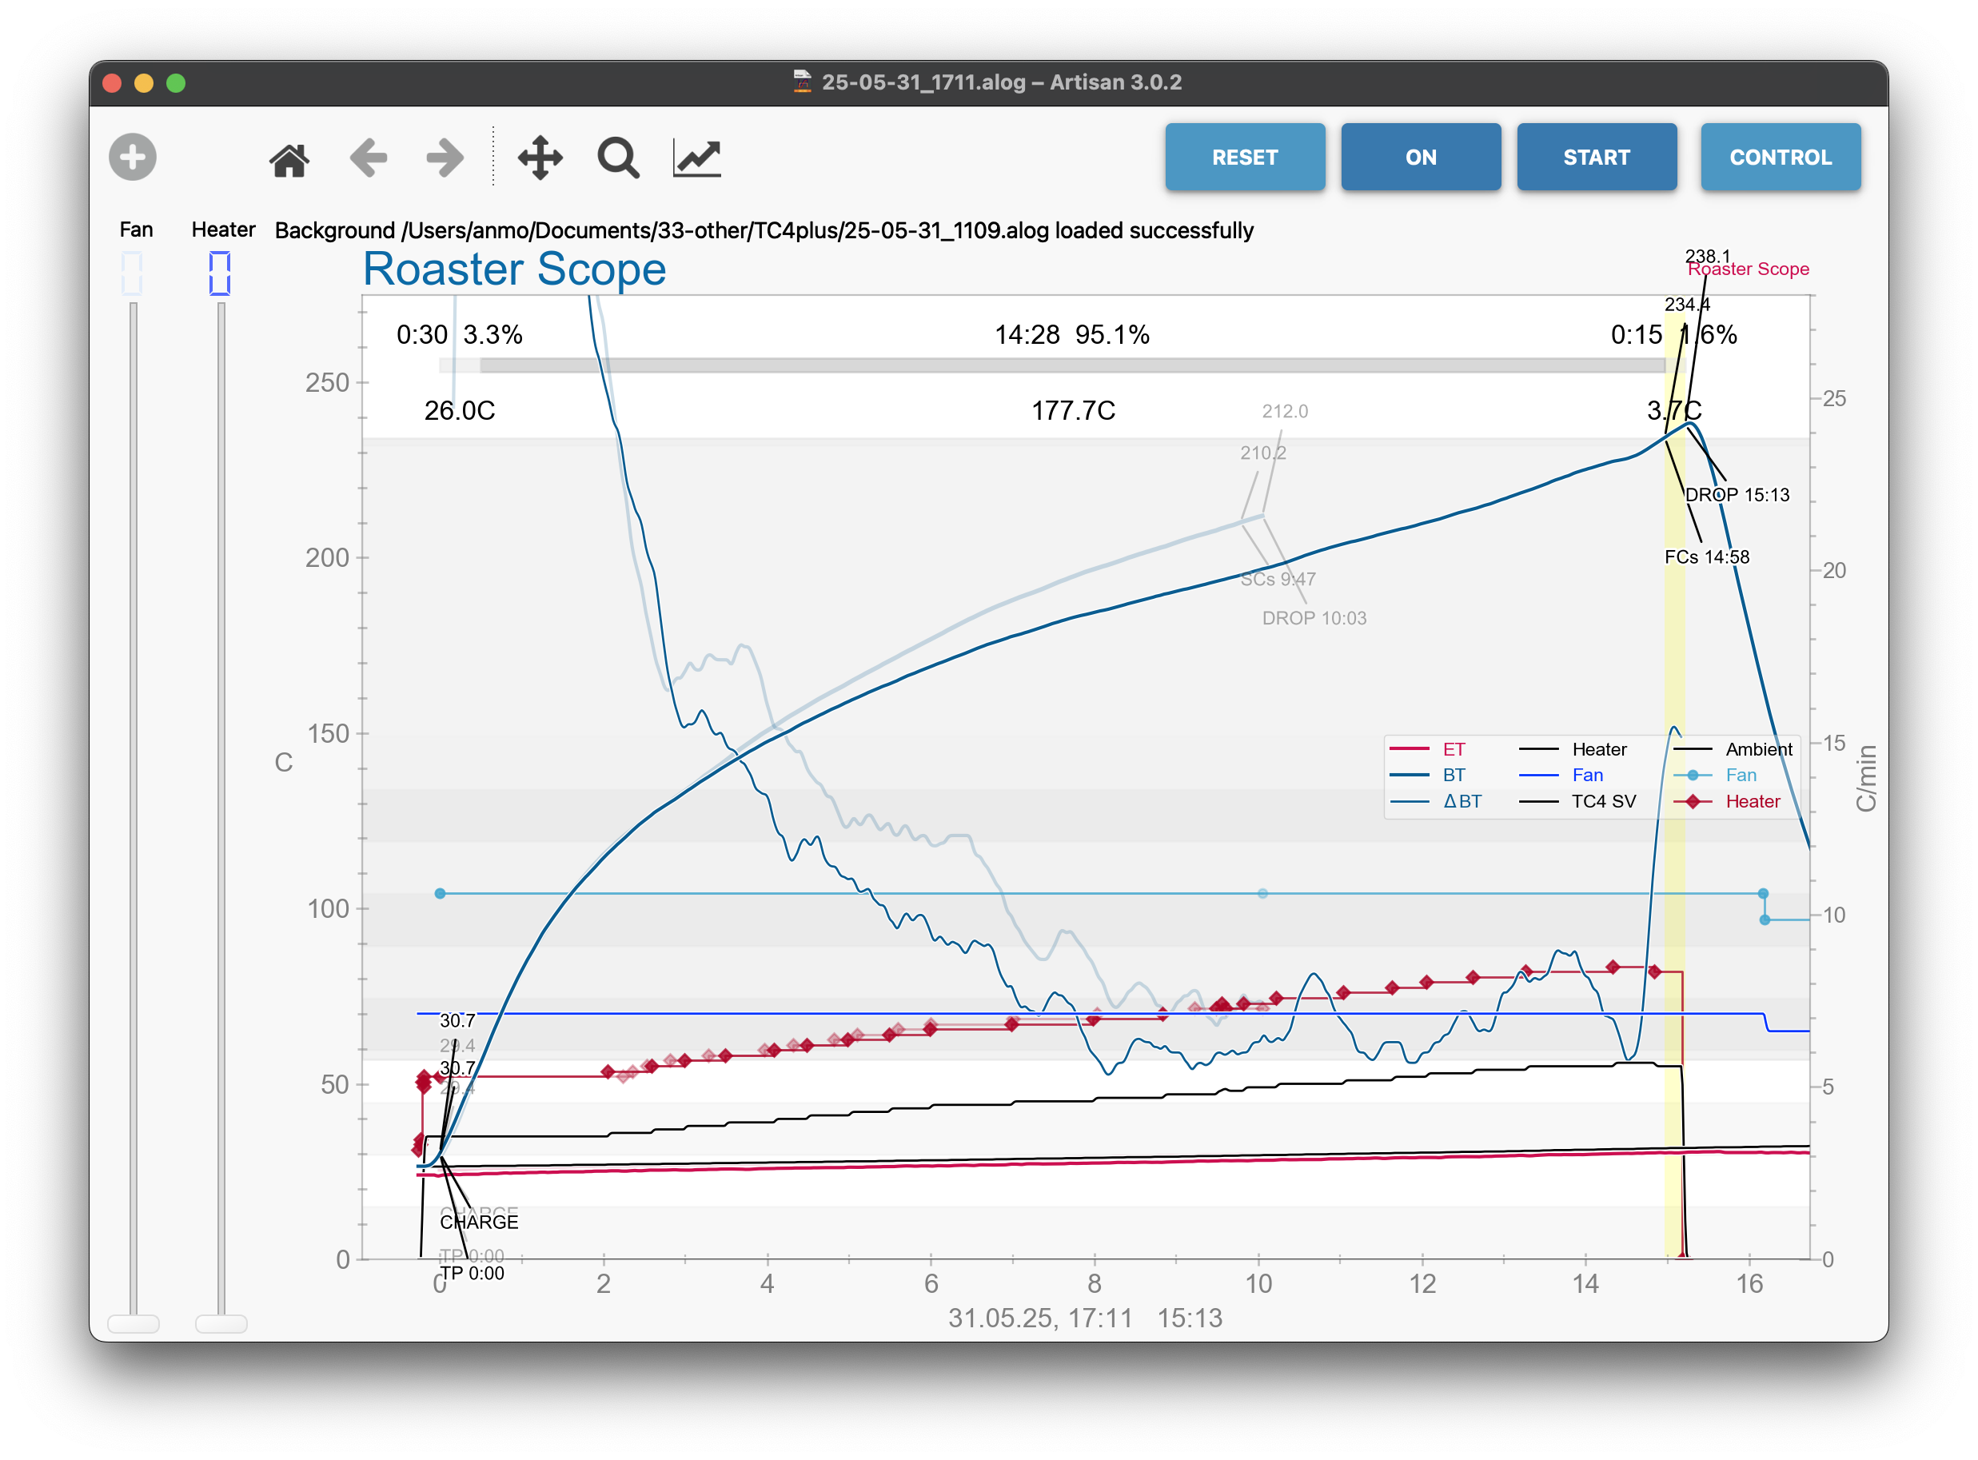
Task: Toggle Ambient line in legend
Action: pyautogui.click(x=1733, y=749)
